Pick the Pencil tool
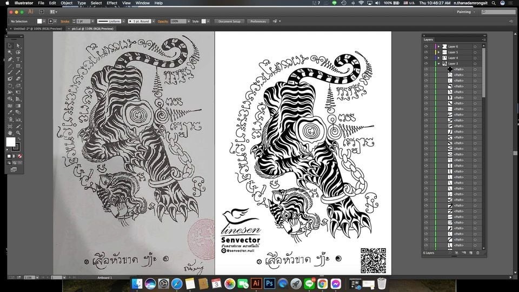519x292 pixels. 18,72
